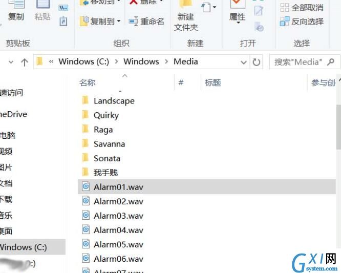
Task: Click Windows breadcrumb in address bar
Action: pos(141,61)
